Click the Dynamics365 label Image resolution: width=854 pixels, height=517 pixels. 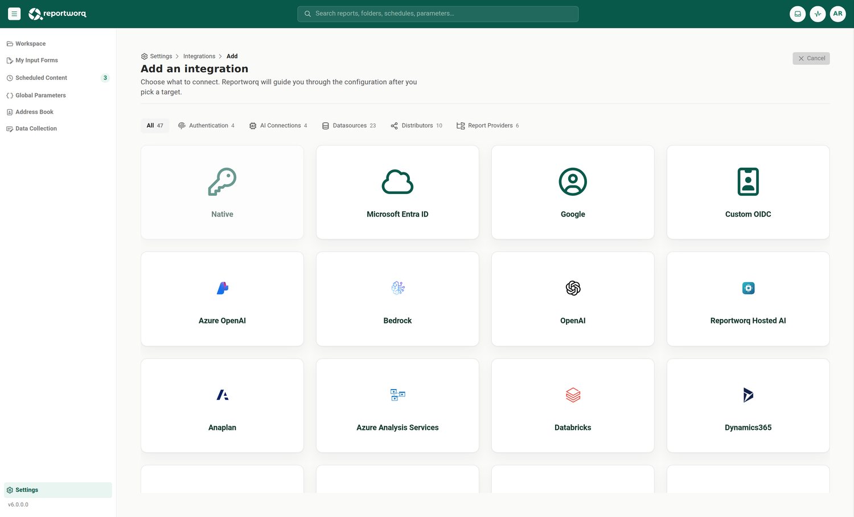pos(748,428)
